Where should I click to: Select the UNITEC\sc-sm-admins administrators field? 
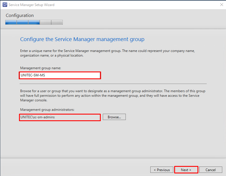[x=60, y=117]
